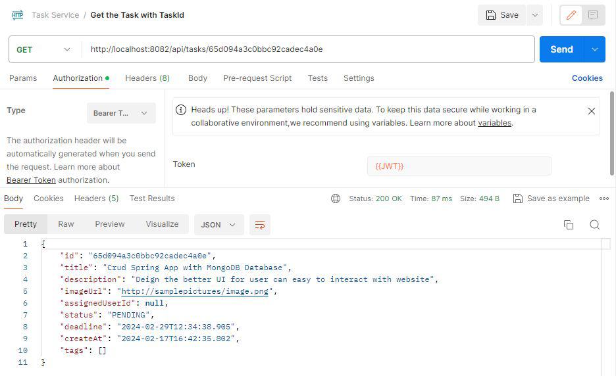Expand the Save options arrow

tap(534, 15)
